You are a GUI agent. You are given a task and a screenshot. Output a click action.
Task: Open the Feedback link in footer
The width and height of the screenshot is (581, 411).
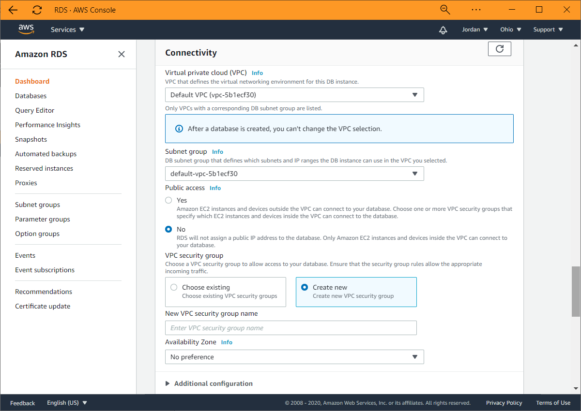click(x=23, y=403)
